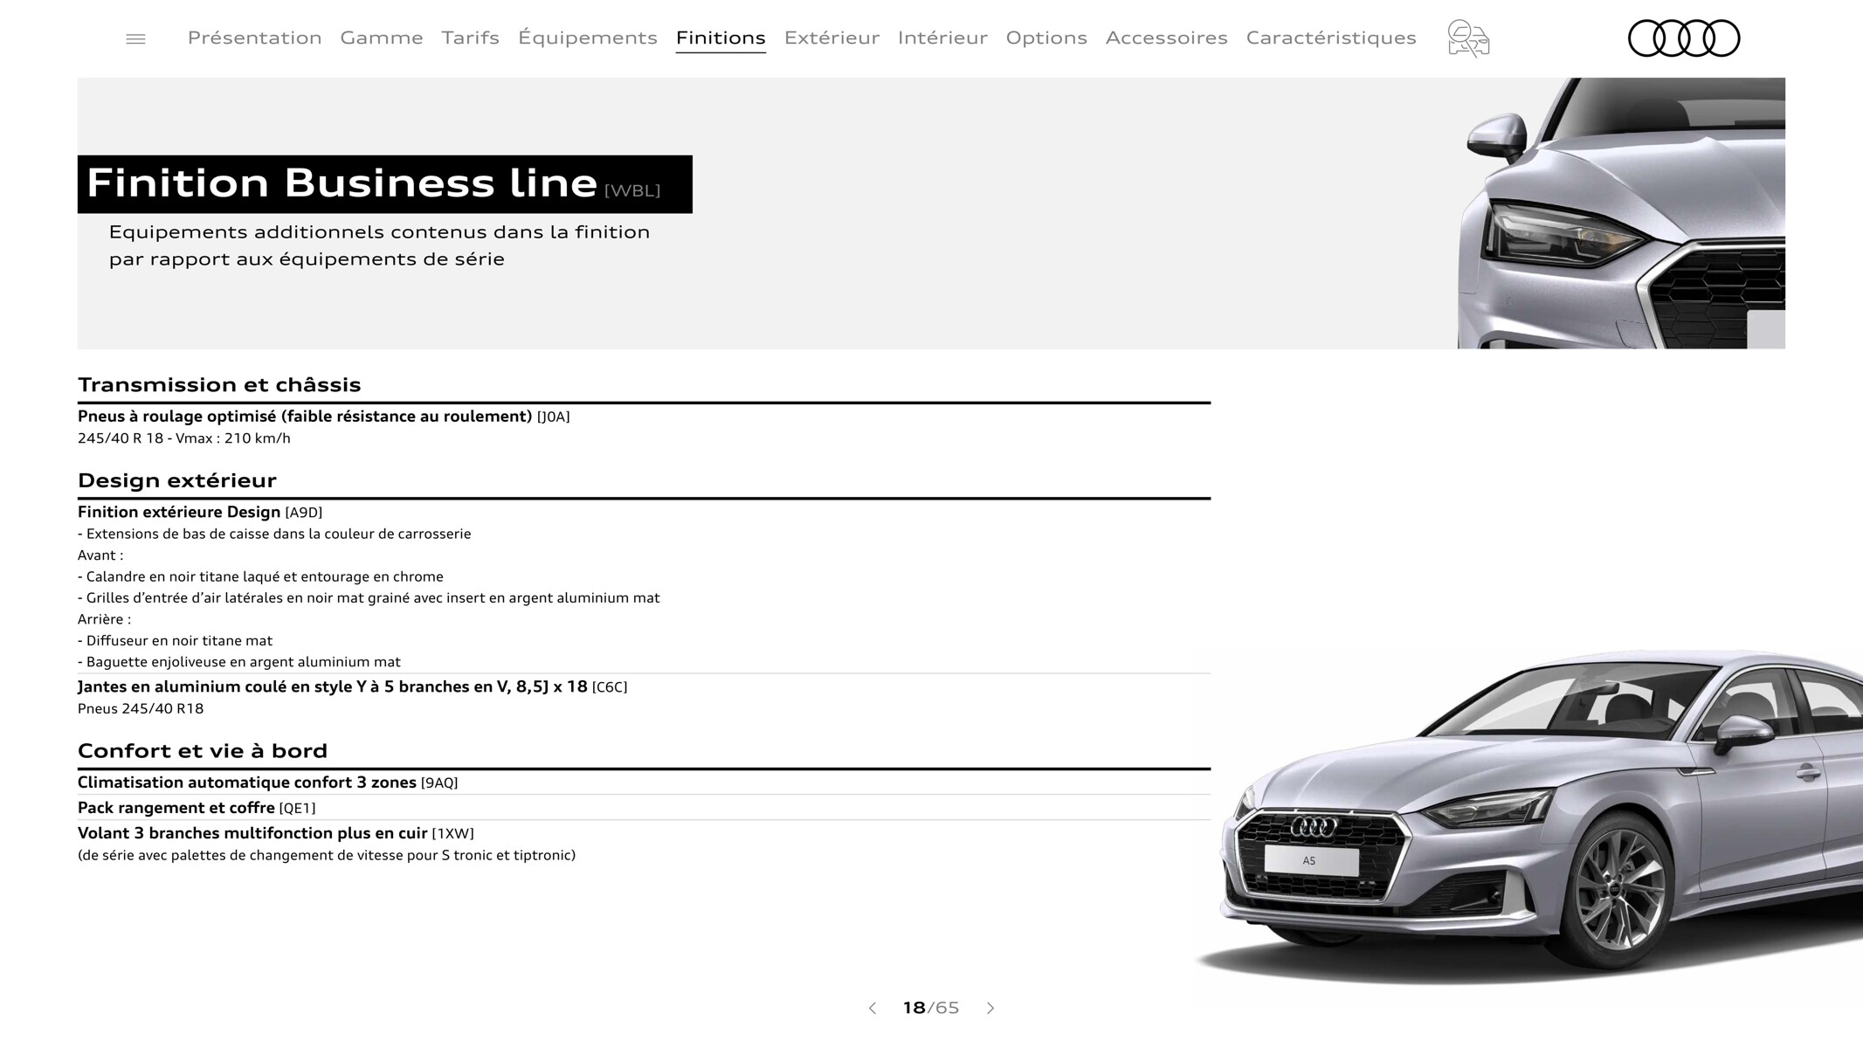Click the Audi four rings logo
1863x1048 pixels.
point(1684,38)
